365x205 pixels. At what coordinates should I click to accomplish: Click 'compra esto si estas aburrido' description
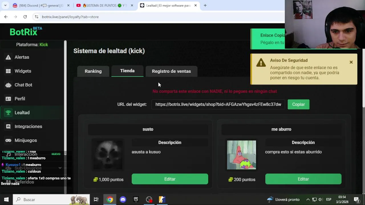click(x=293, y=152)
